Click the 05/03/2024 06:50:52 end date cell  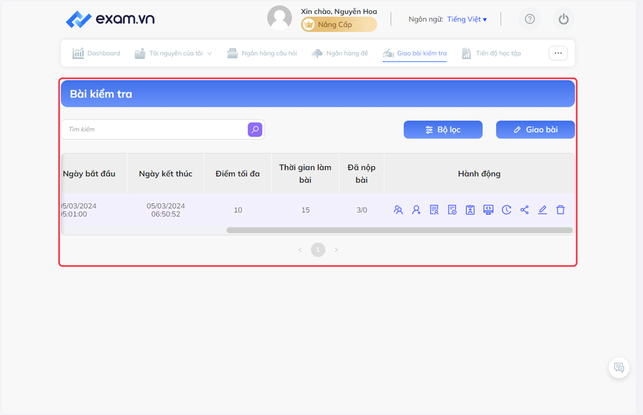point(166,210)
